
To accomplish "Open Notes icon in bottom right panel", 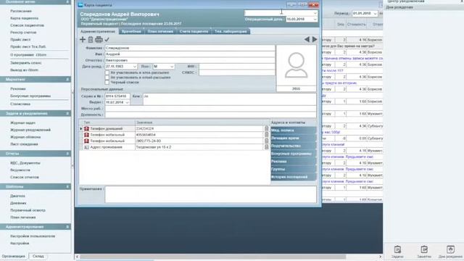I will coord(424,249).
